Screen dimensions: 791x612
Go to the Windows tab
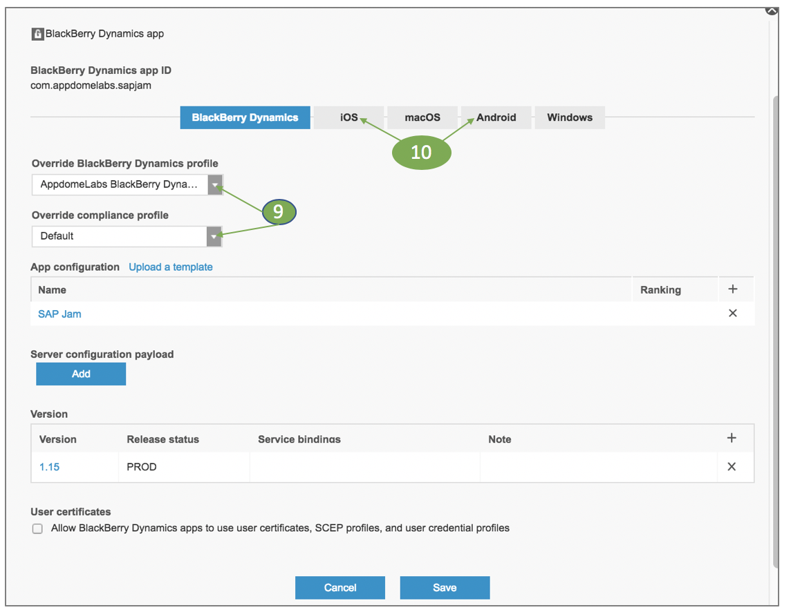pos(570,117)
